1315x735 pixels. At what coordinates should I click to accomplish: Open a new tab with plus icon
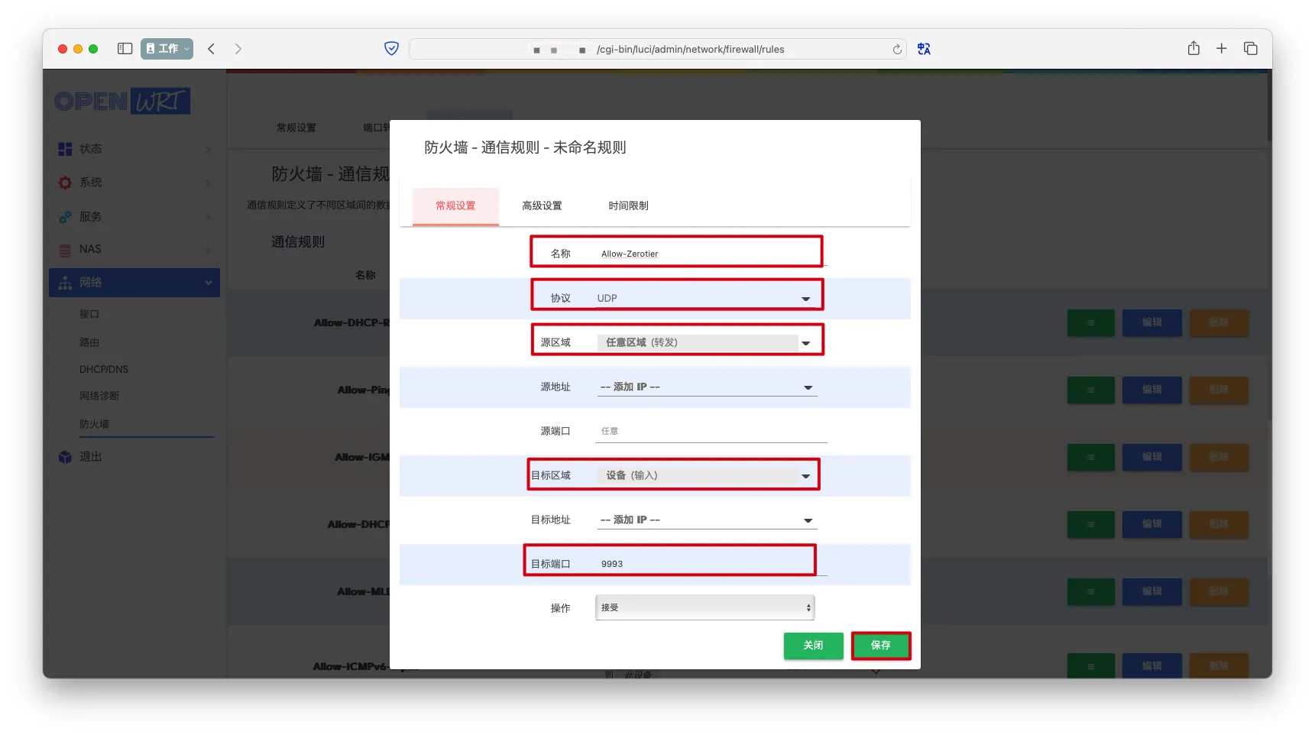click(1221, 49)
